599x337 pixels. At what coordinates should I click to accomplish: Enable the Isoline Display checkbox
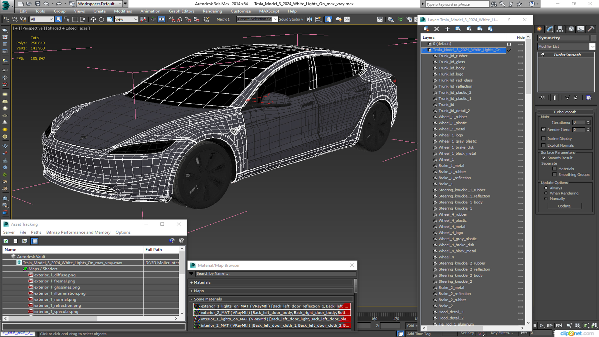point(543,139)
